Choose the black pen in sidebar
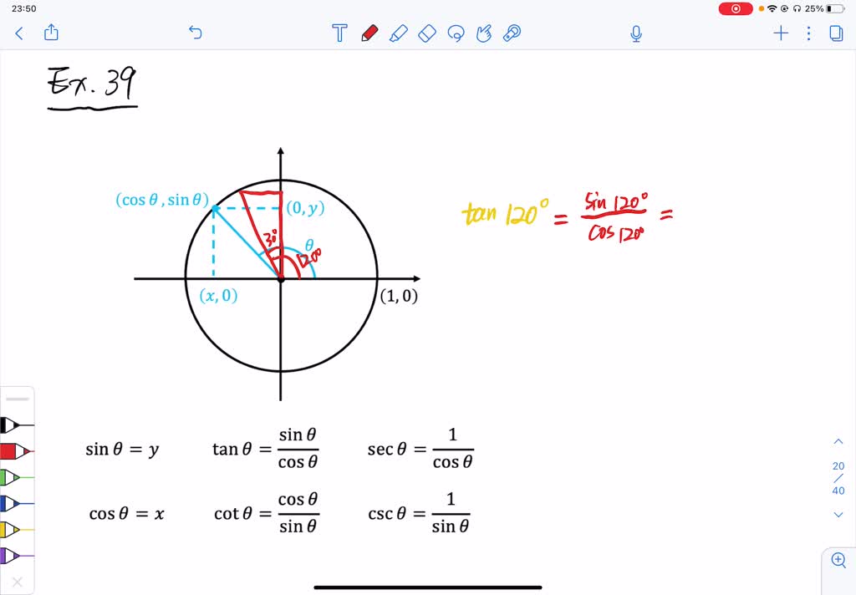The image size is (856, 595). pyautogui.click(x=17, y=425)
